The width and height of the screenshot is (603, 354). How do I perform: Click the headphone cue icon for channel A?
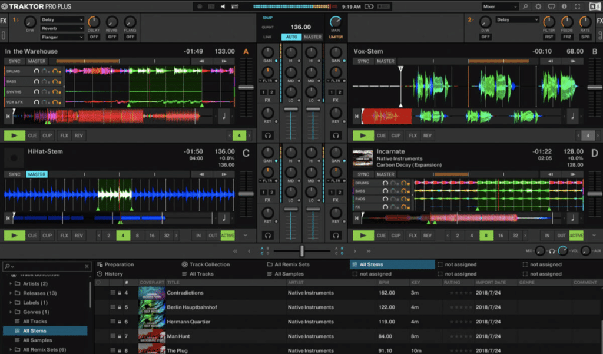(x=268, y=135)
